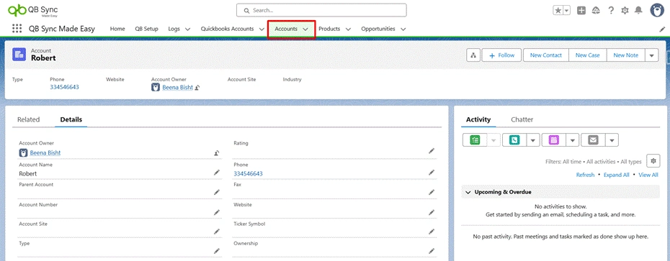Click the Follow button
Screen dimensions: 670x261
point(502,55)
